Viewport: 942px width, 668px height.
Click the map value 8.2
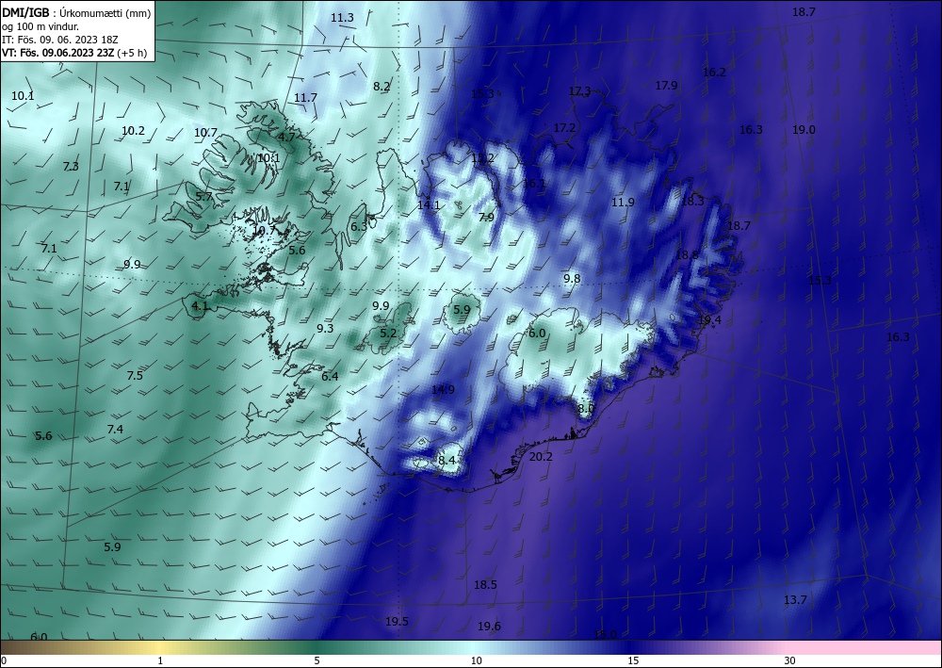[382, 86]
